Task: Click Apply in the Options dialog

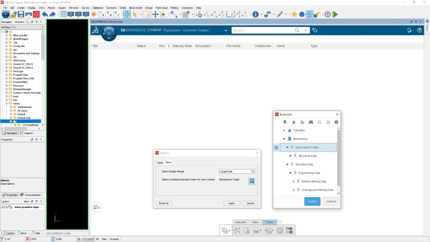Action: pyautogui.click(x=232, y=203)
